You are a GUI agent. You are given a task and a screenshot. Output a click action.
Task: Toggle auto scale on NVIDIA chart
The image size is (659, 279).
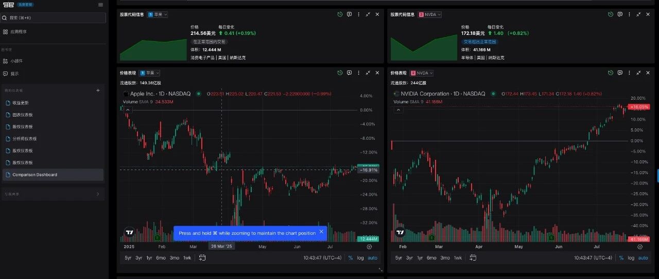click(x=643, y=258)
